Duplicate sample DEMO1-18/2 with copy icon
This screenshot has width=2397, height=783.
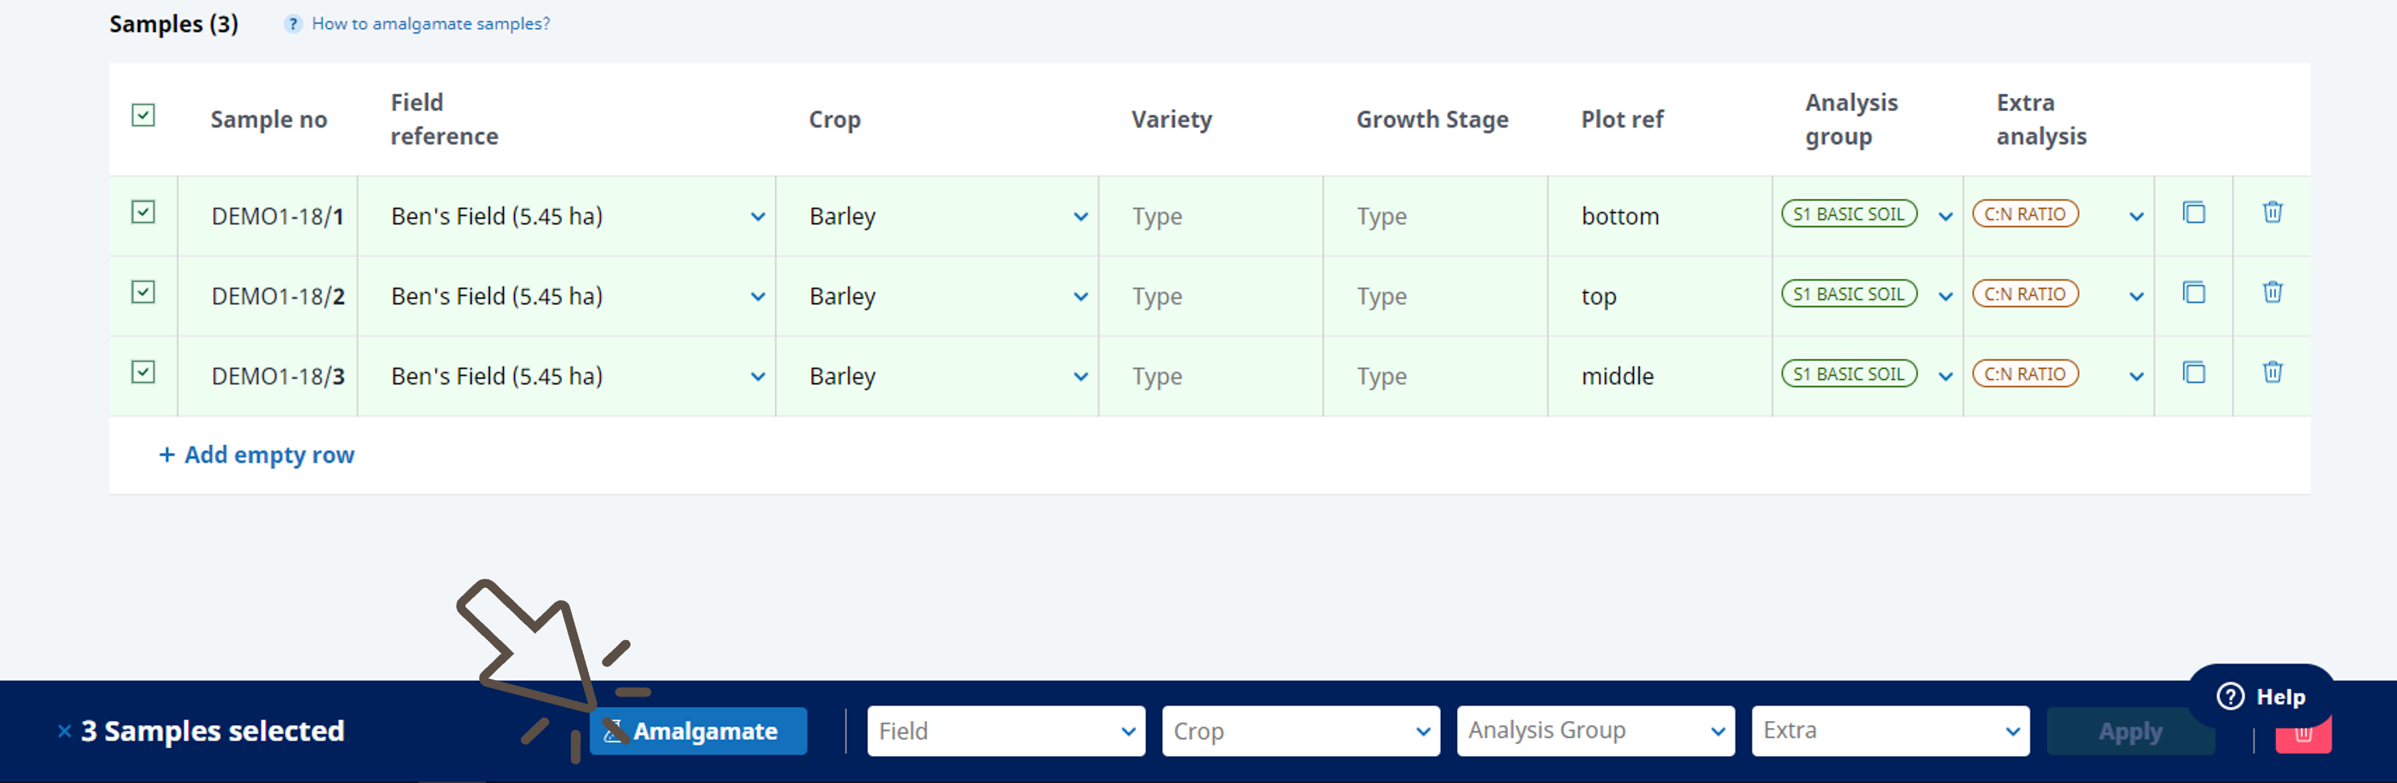point(2193,293)
